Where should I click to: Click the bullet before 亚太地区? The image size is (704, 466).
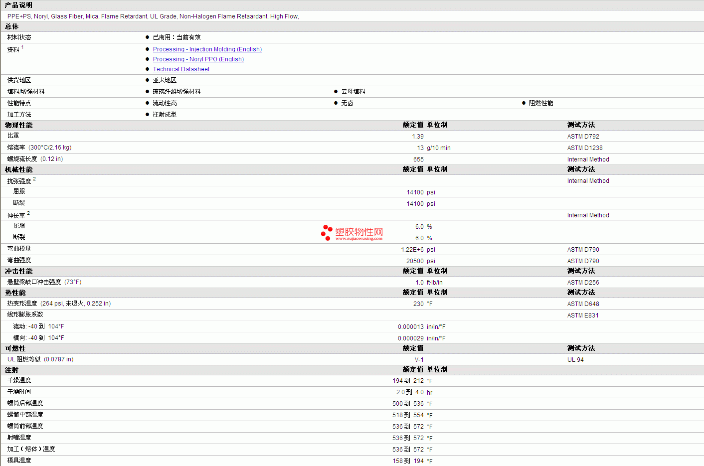[x=148, y=80]
